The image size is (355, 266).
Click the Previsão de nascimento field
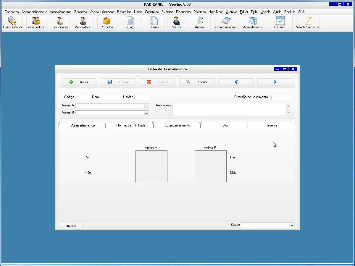click(x=281, y=97)
